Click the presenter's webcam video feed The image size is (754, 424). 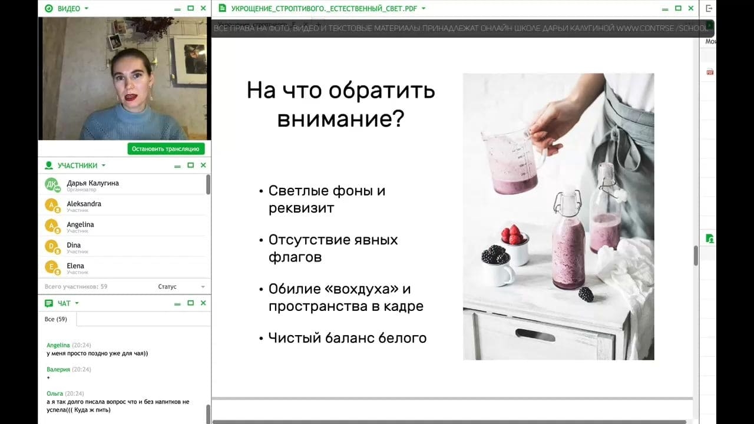pos(124,78)
